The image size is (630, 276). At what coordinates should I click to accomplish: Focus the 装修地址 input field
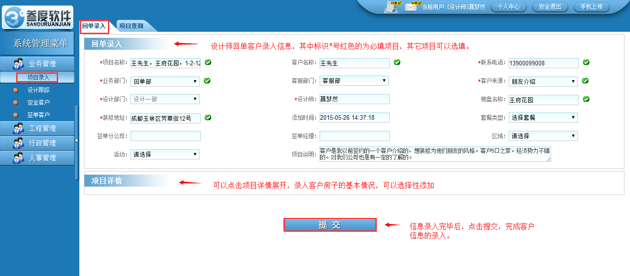click(x=166, y=118)
